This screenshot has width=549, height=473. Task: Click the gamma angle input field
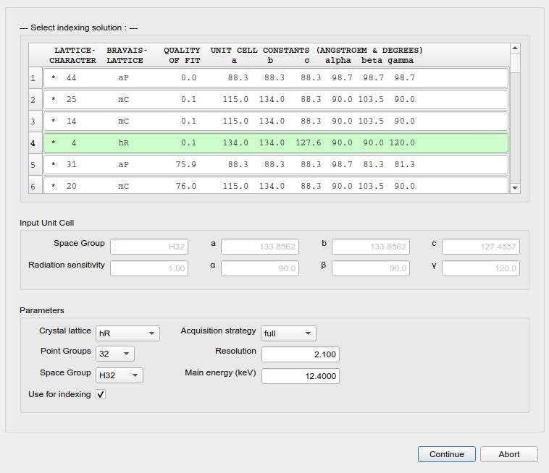[481, 268]
